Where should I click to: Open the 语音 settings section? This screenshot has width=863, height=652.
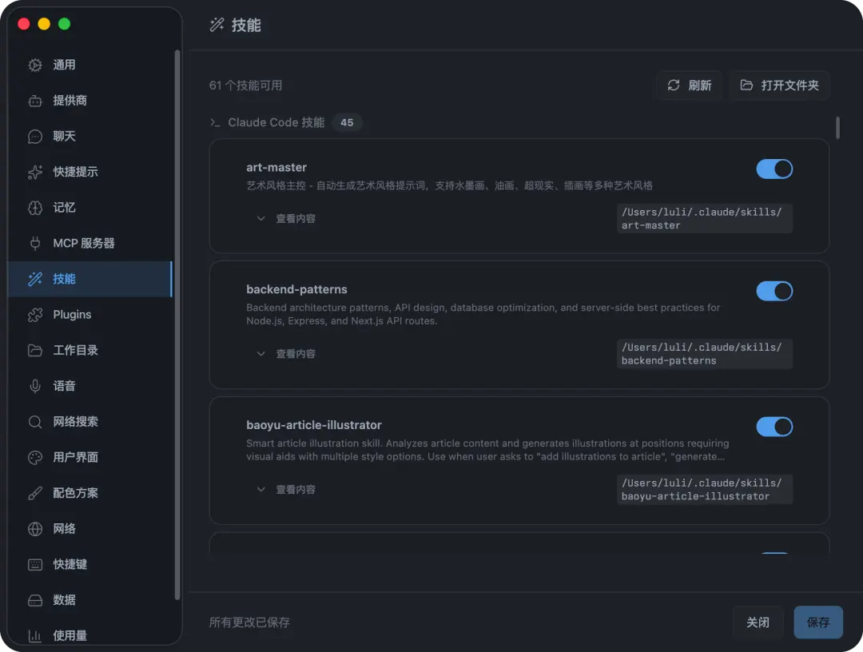click(90, 386)
